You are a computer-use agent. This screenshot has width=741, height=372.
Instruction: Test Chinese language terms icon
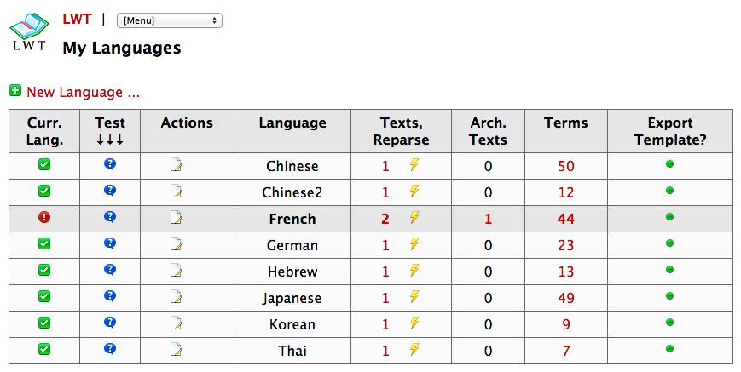(109, 165)
